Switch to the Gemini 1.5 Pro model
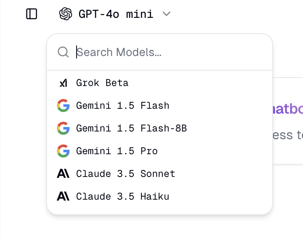This screenshot has height=237, width=303. coord(117,151)
